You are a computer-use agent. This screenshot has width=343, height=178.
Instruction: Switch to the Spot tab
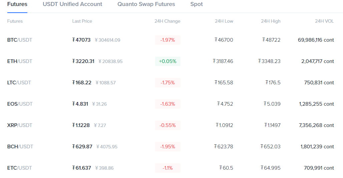(x=197, y=4)
